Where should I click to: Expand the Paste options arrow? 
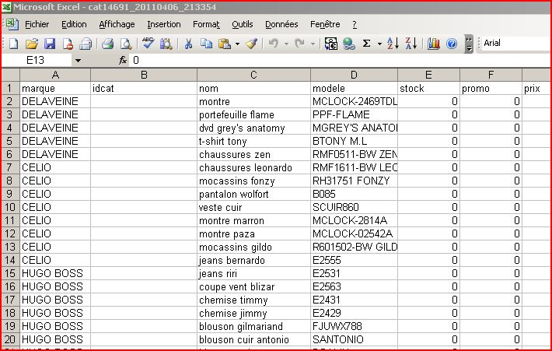(238, 44)
